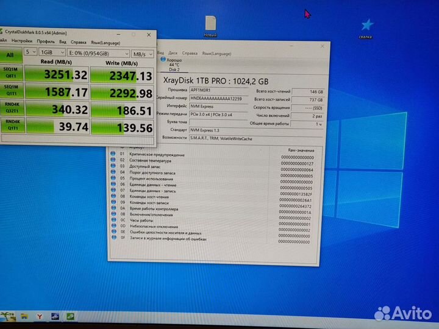Click the write result 186.51

[x=123, y=110]
